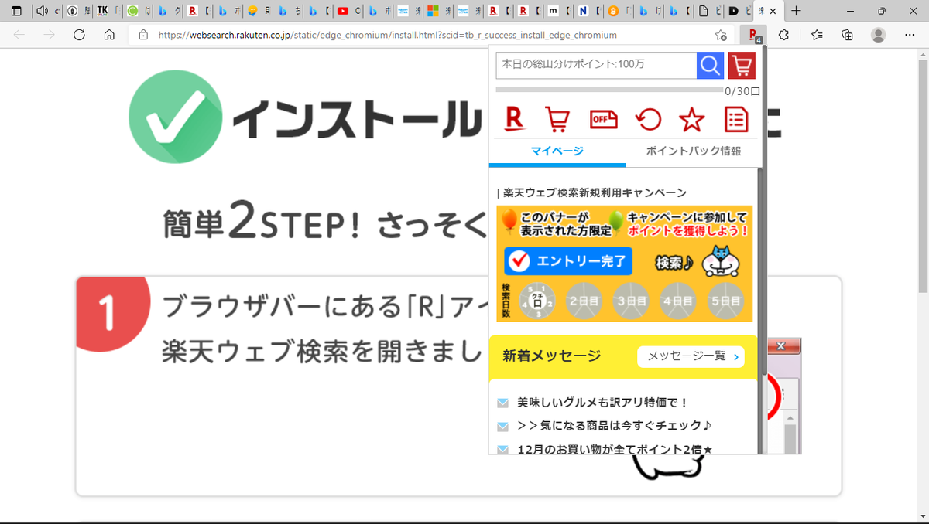The width and height of the screenshot is (929, 524).
Task: Open the user profile avatar
Action: pos(879,35)
